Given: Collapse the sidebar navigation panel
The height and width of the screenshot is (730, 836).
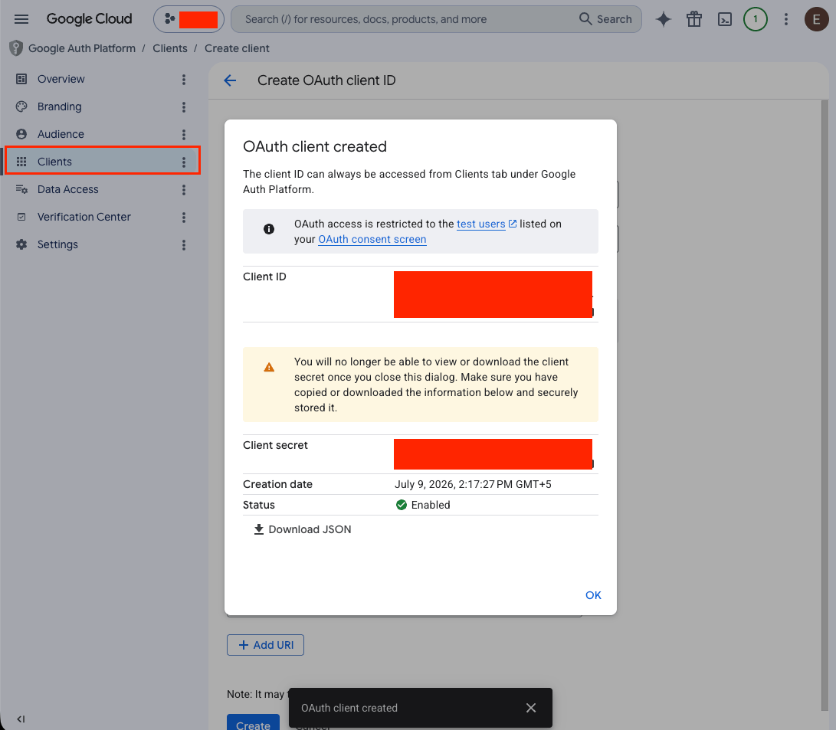Looking at the screenshot, I should click(x=21, y=719).
